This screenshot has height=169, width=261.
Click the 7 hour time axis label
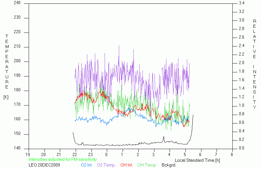tap(216, 155)
